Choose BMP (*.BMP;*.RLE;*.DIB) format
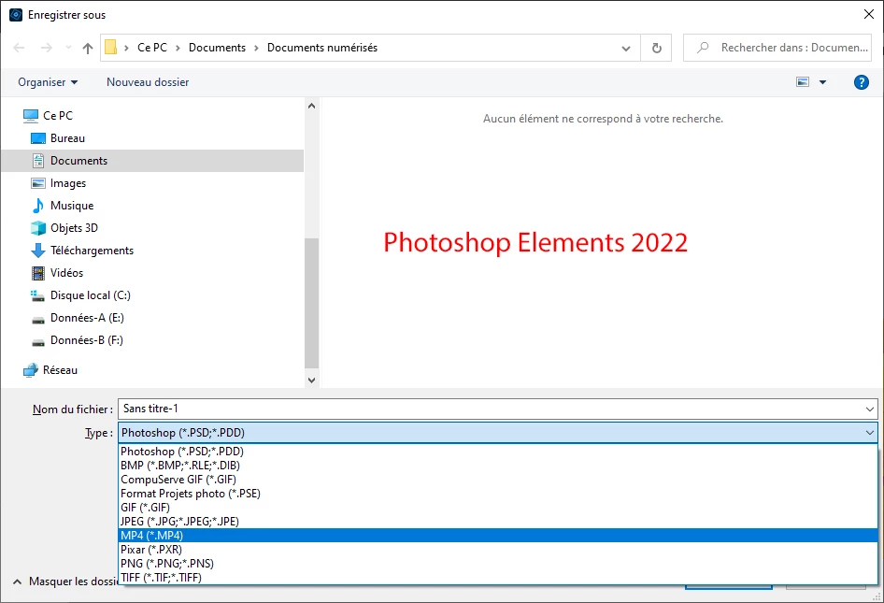The image size is (884, 603). click(498, 466)
